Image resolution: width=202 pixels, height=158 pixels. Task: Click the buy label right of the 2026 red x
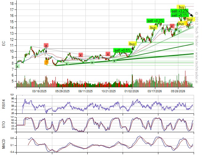pyautogui.click(x=182, y=23)
